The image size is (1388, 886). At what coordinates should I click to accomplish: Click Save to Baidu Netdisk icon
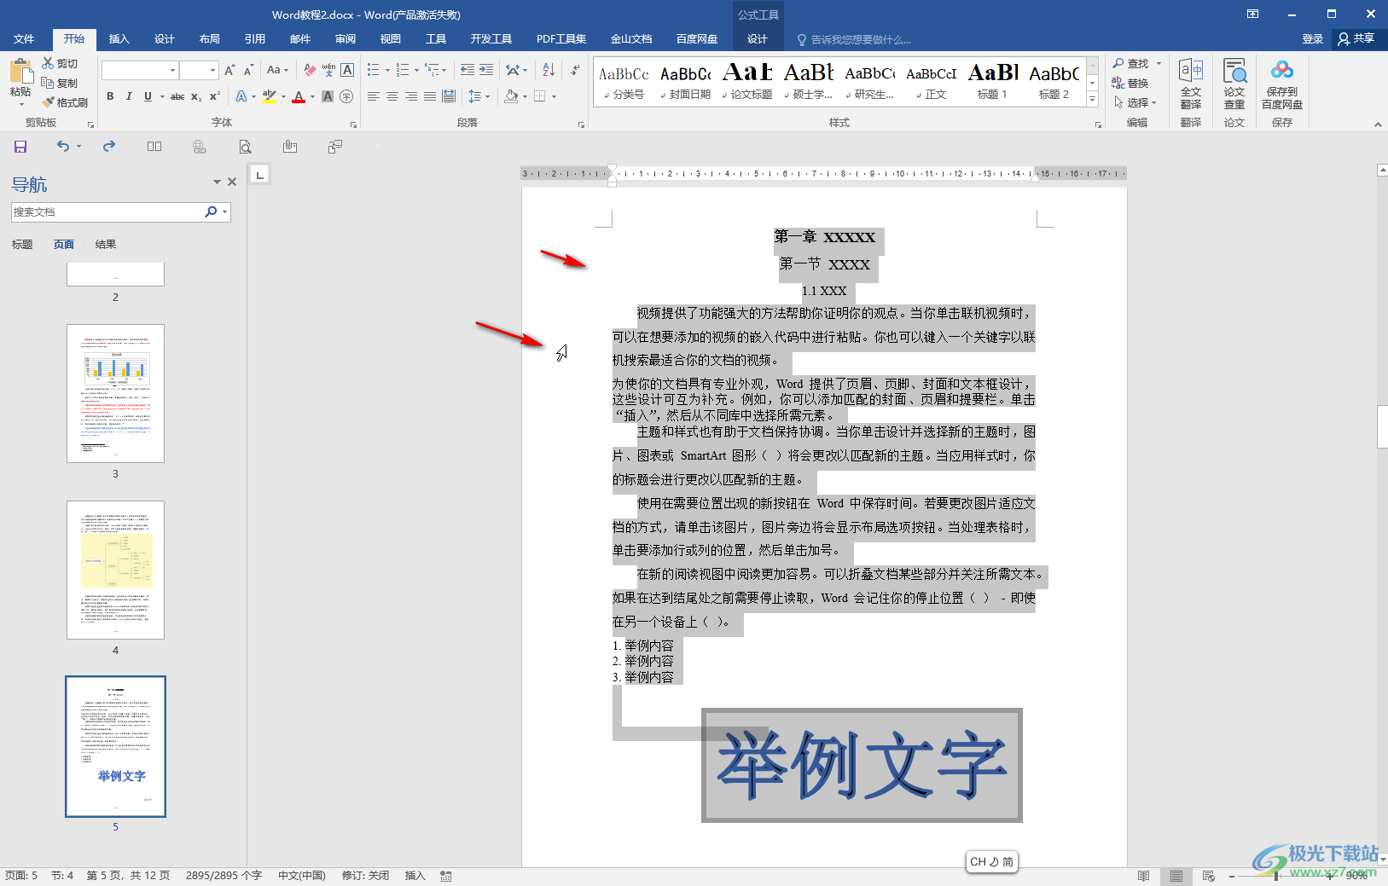[x=1282, y=84]
